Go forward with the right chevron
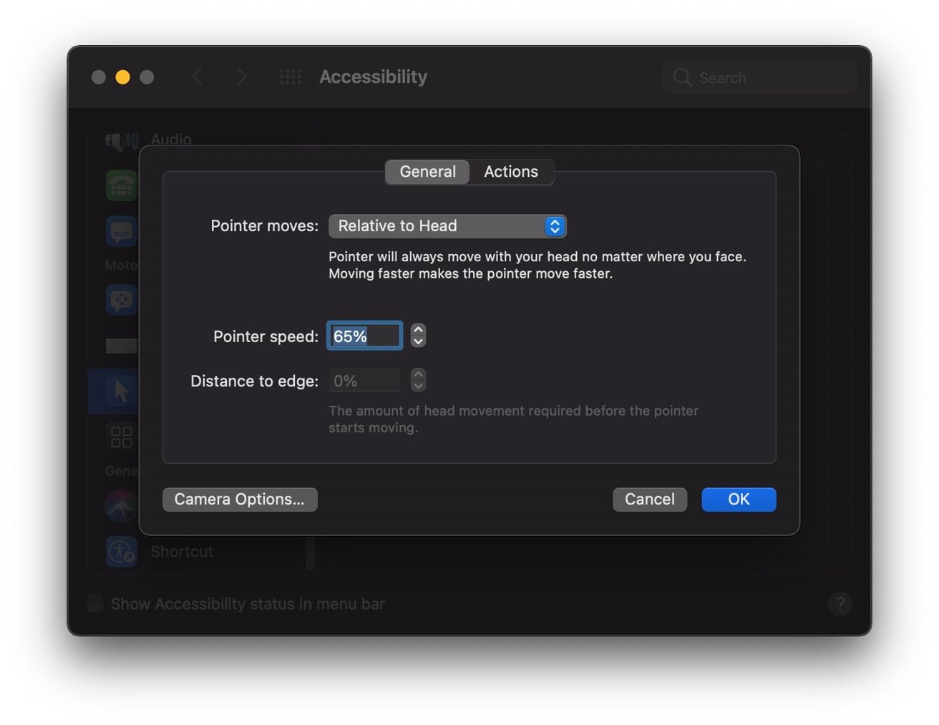The width and height of the screenshot is (939, 725). pos(242,77)
